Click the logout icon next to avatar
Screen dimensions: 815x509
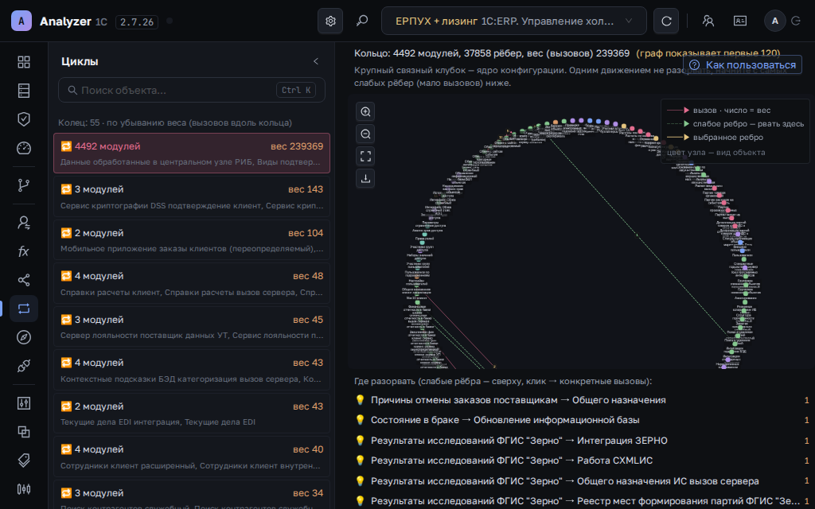tap(796, 21)
